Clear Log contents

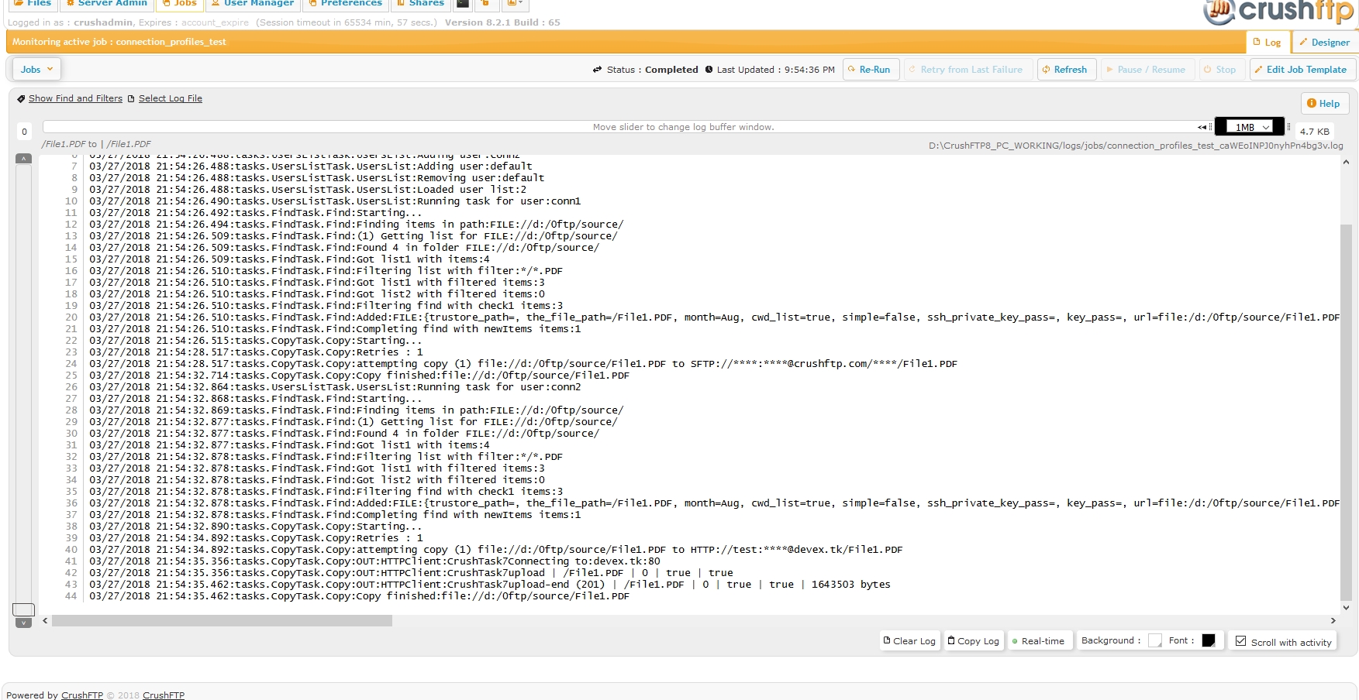tap(909, 641)
